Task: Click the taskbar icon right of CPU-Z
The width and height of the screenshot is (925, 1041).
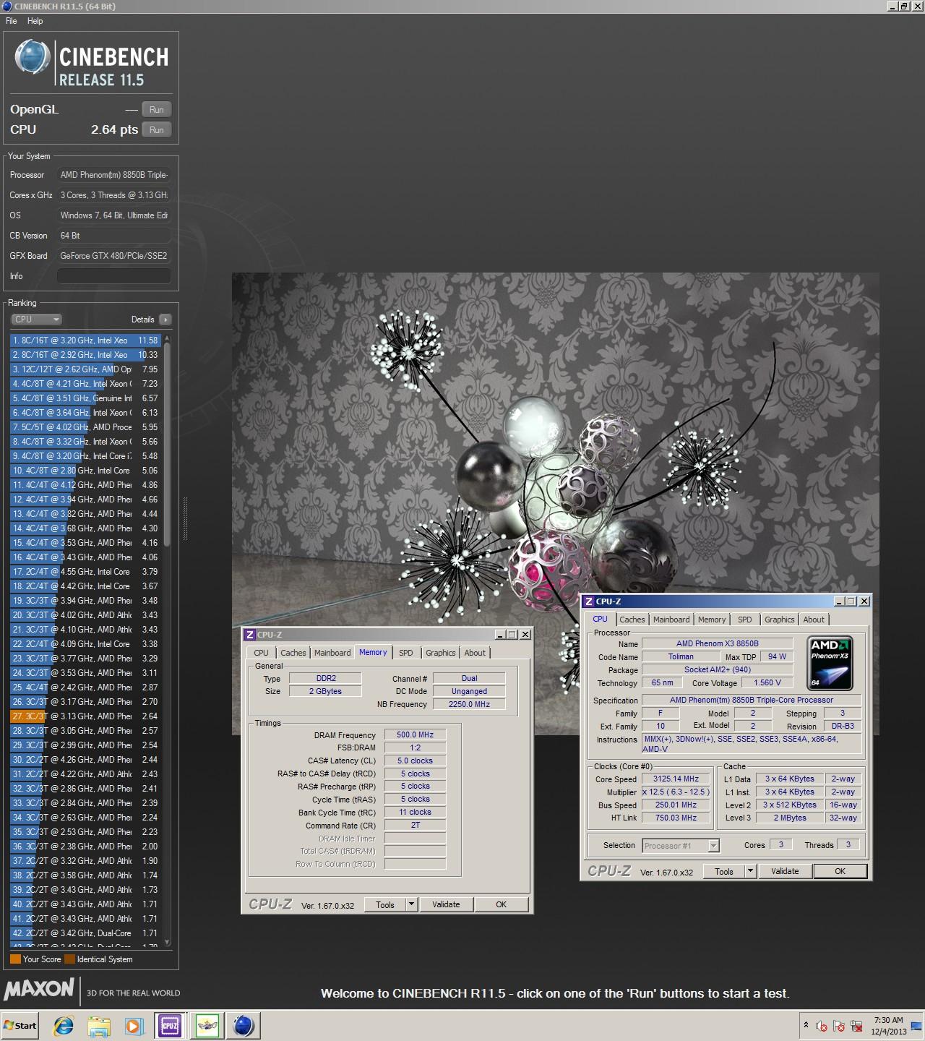Action: (207, 1025)
